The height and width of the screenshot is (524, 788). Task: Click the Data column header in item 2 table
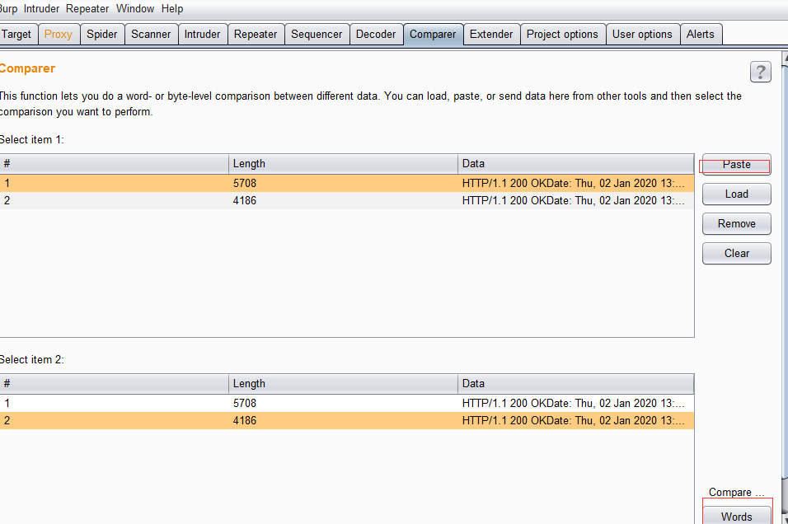[x=576, y=384]
